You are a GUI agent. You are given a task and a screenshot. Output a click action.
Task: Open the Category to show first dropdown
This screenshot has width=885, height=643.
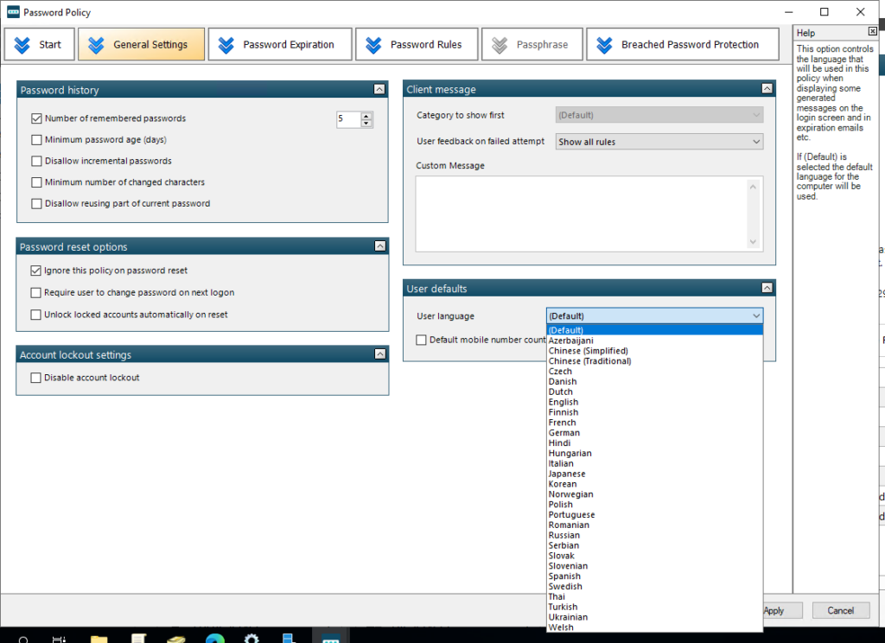click(x=659, y=115)
